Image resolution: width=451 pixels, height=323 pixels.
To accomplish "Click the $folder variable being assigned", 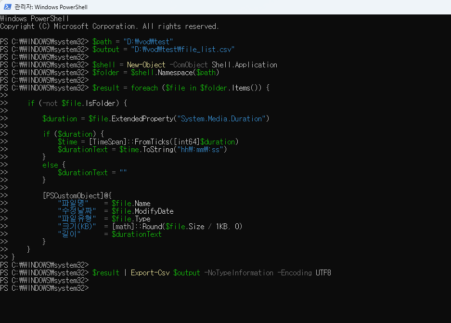I will 105,73.
